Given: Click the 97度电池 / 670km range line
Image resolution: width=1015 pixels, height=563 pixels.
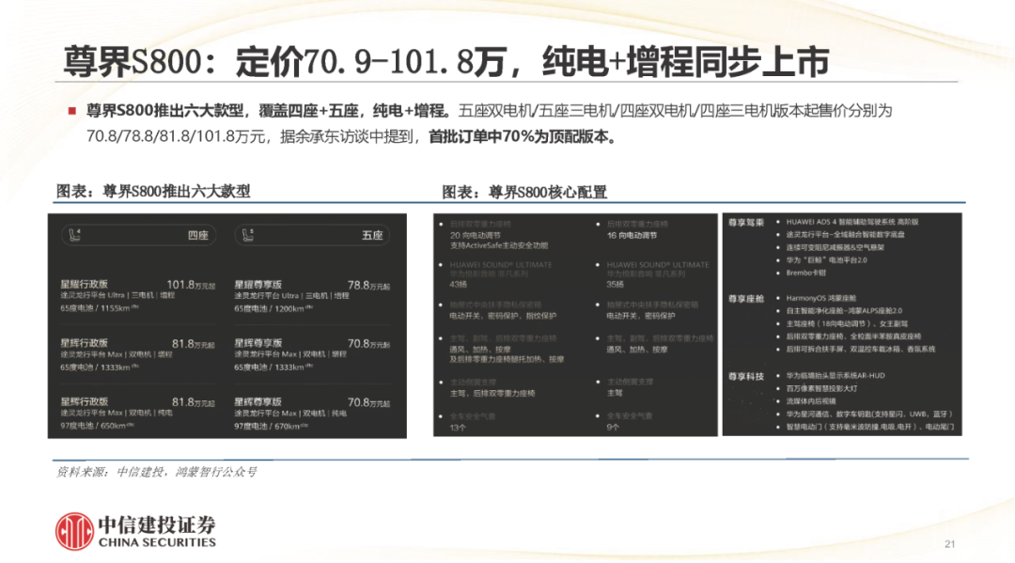Looking at the screenshot, I should tap(272, 427).
